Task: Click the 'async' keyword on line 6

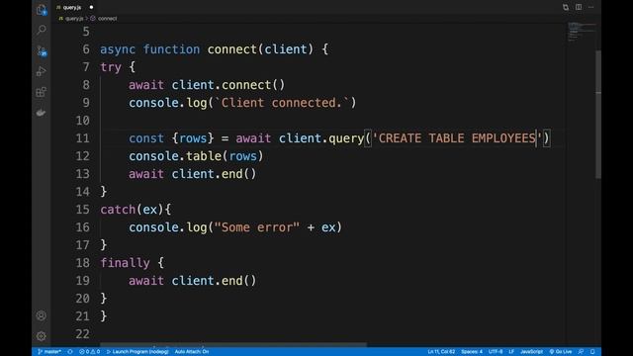Action: [x=118, y=49]
